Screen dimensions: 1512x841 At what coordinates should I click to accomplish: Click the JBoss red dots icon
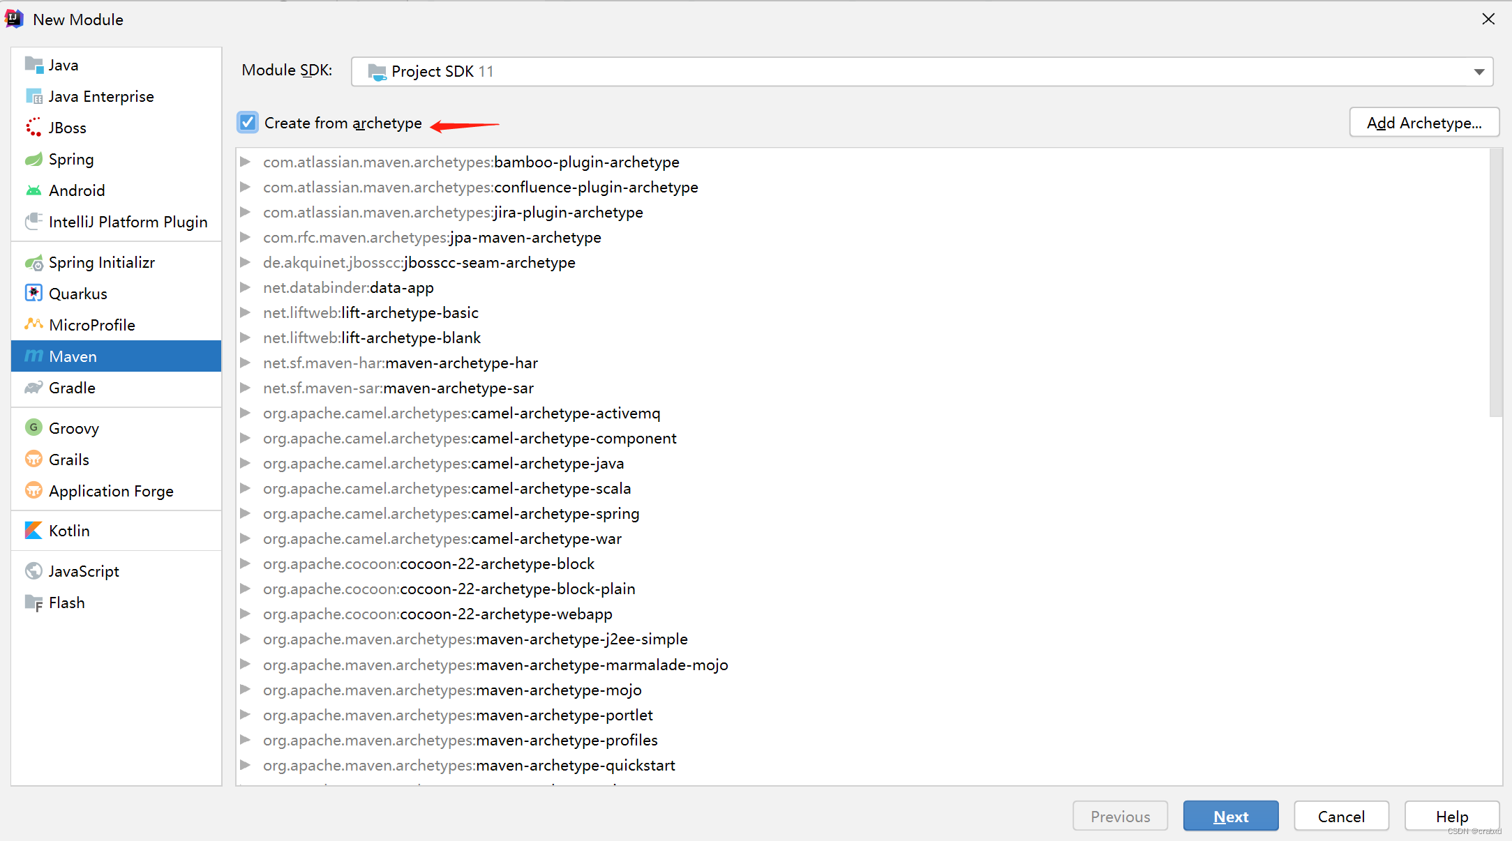[33, 128]
